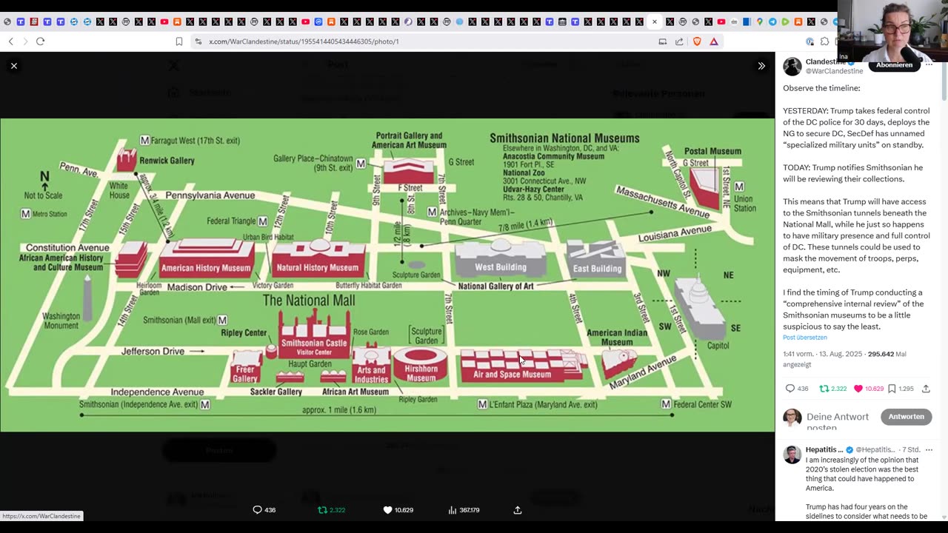
Task: Share the post using icon below photo
Action: point(518,509)
